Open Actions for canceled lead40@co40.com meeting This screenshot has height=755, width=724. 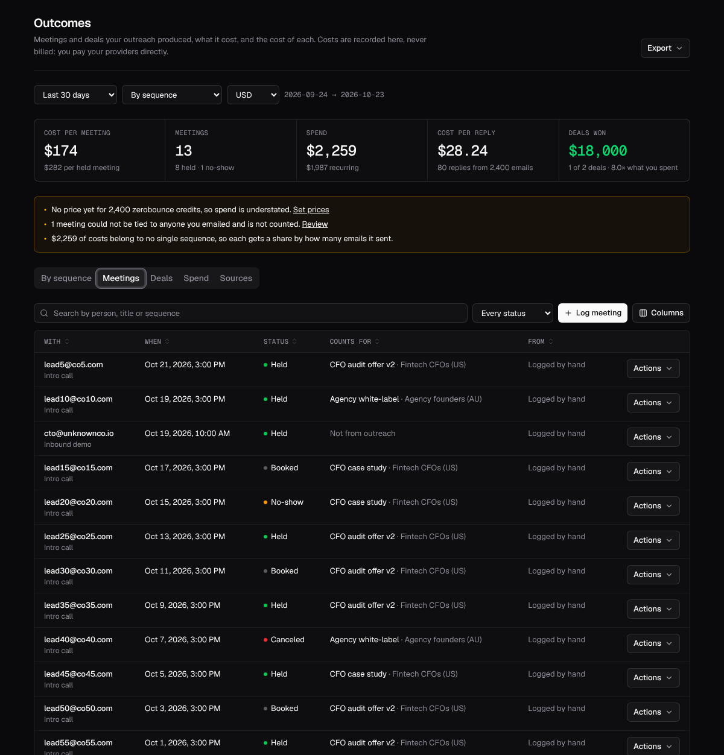(x=653, y=643)
